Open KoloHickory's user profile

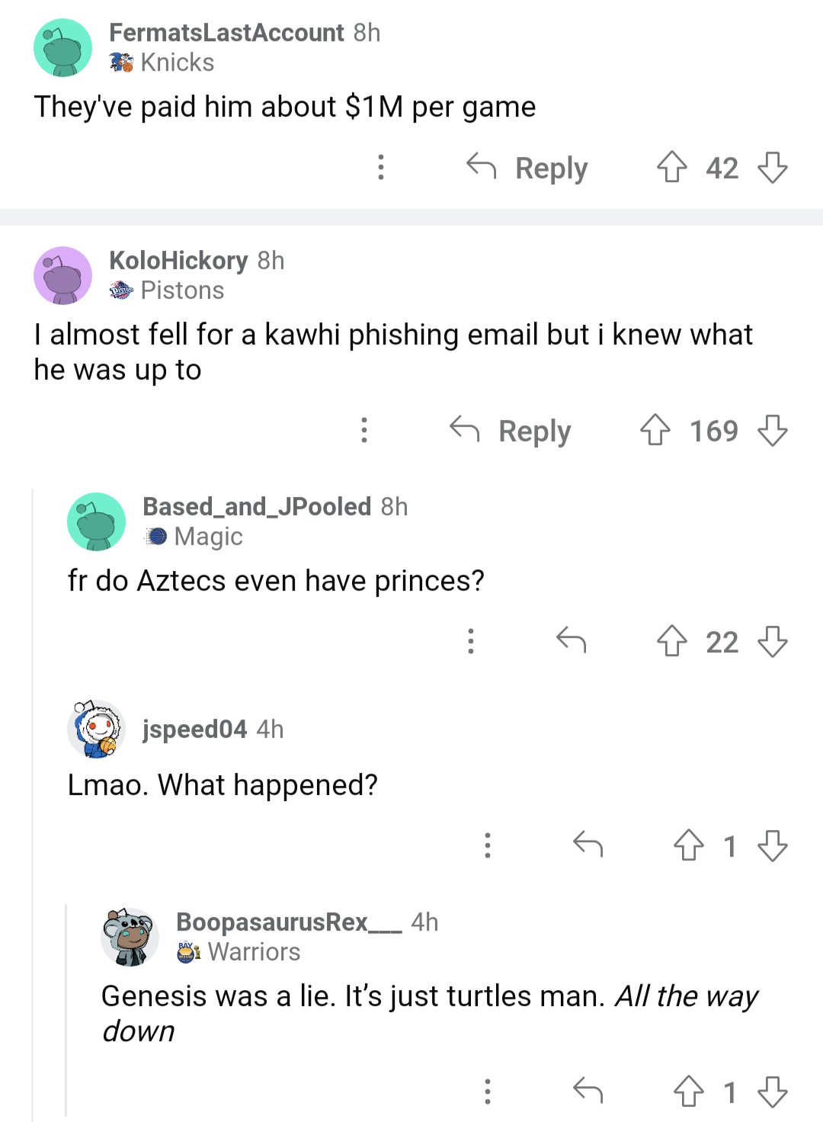[x=178, y=260]
